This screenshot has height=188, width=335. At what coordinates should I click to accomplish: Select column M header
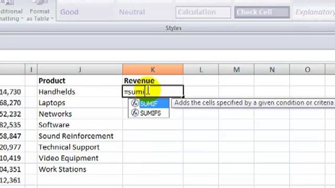point(236,69)
